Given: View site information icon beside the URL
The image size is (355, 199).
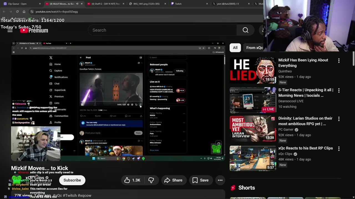Looking at the screenshot, I should coord(32,12).
